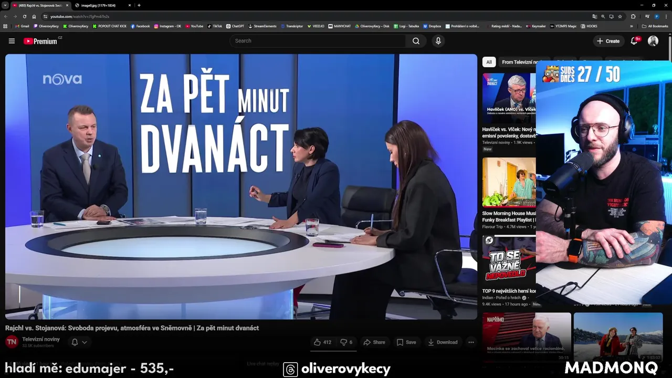The image size is (672, 378).
Task: Click the Televizní noviny channel name
Action: pos(41,339)
